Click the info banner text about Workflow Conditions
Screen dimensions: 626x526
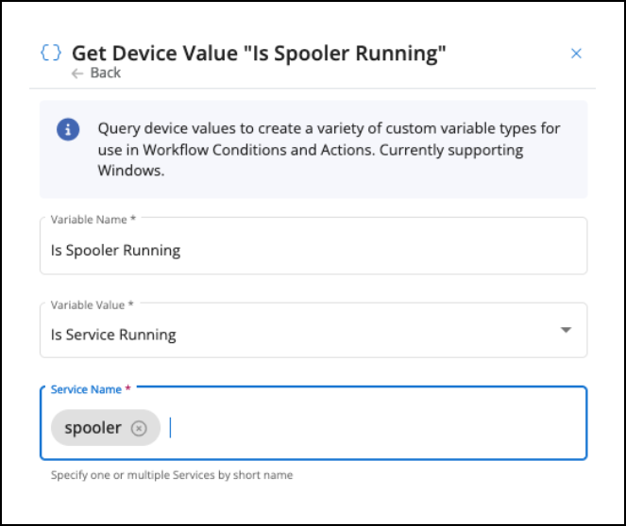click(329, 150)
